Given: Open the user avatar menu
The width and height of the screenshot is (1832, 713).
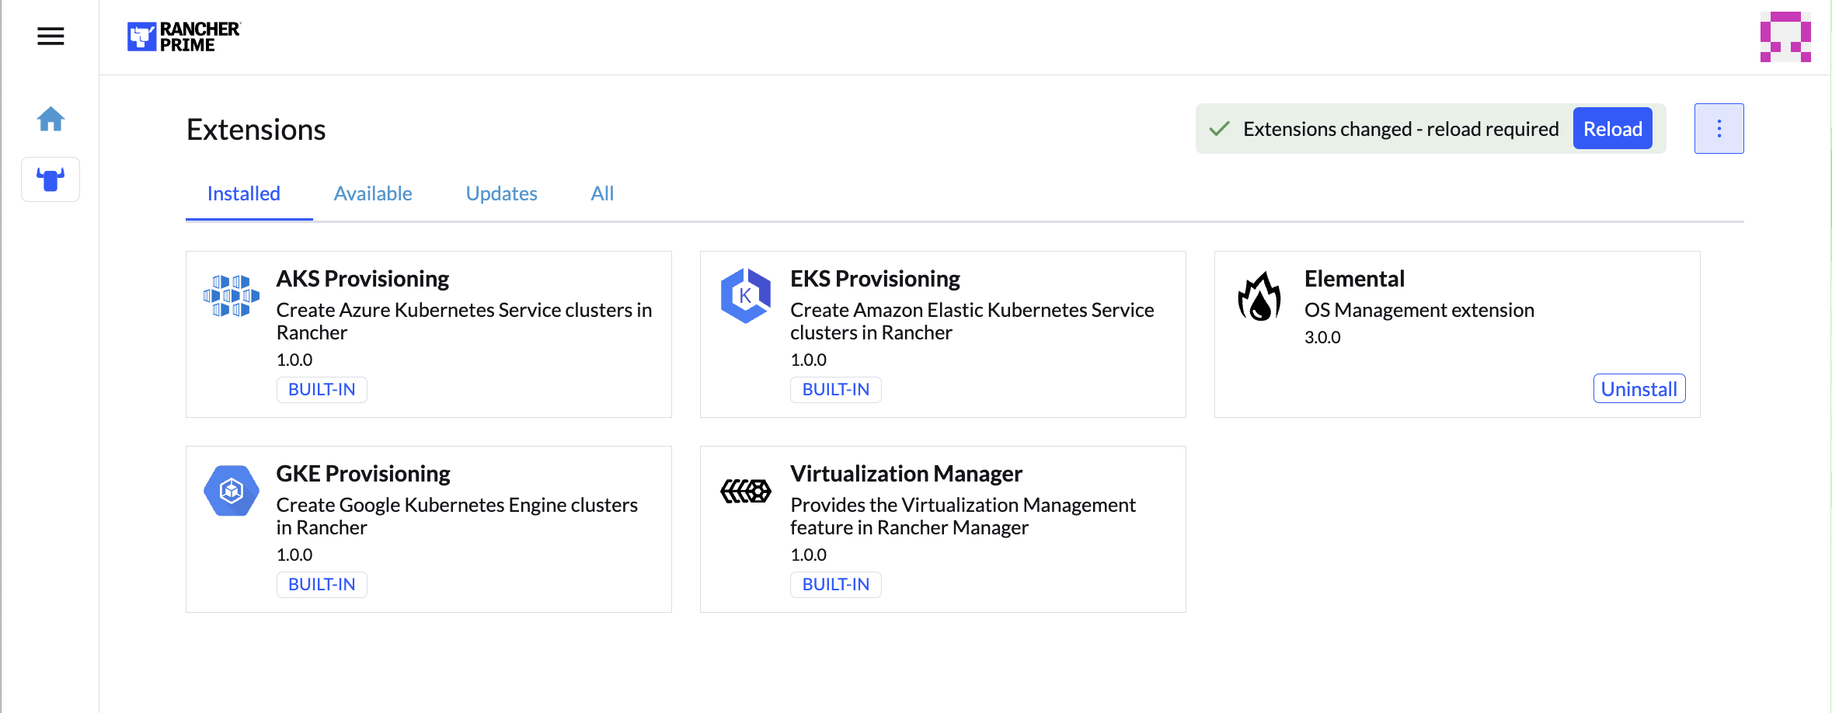Looking at the screenshot, I should point(1785,37).
